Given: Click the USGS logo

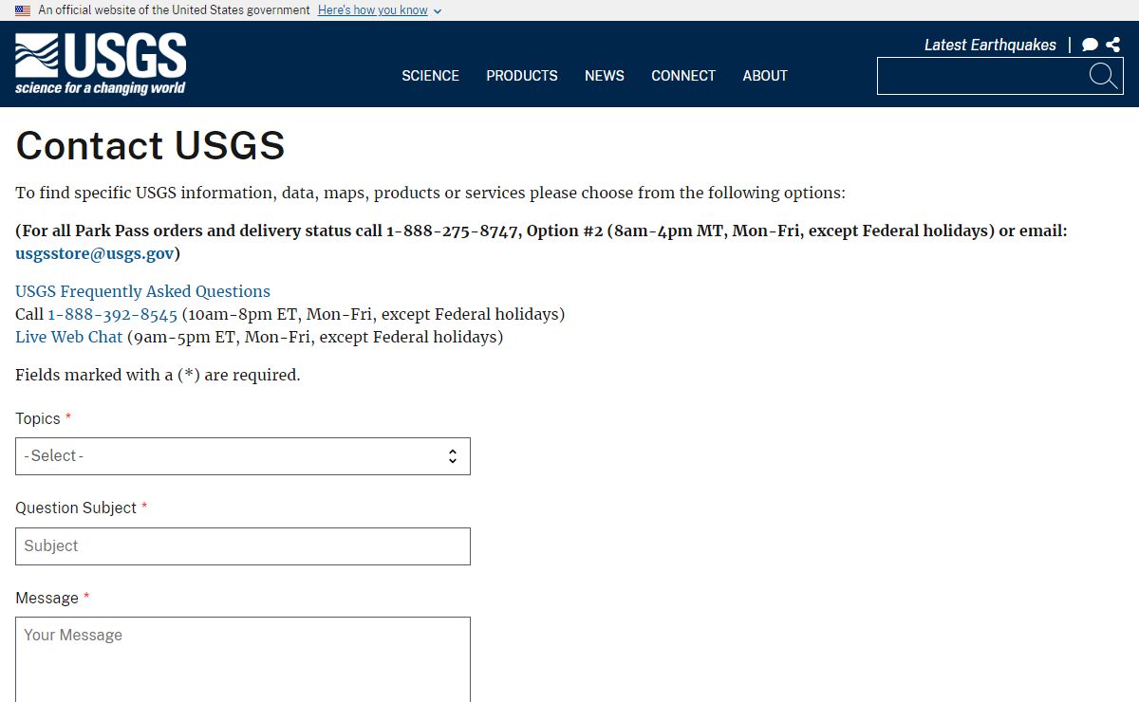Looking at the screenshot, I should [101, 65].
